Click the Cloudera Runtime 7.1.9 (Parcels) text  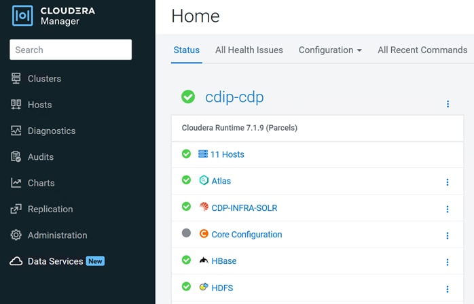click(240, 128)
